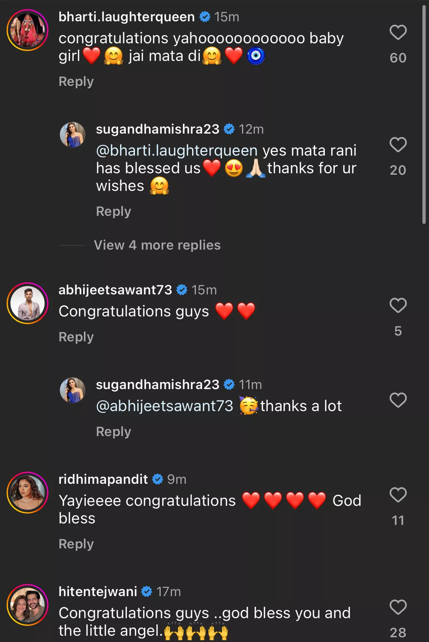Like bharti.laughterqueen's congratulations comment
429x642 pixels.
pos(398,33)
